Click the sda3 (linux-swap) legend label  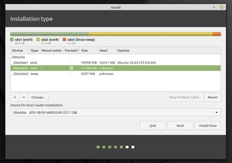[x=81, y=40]
